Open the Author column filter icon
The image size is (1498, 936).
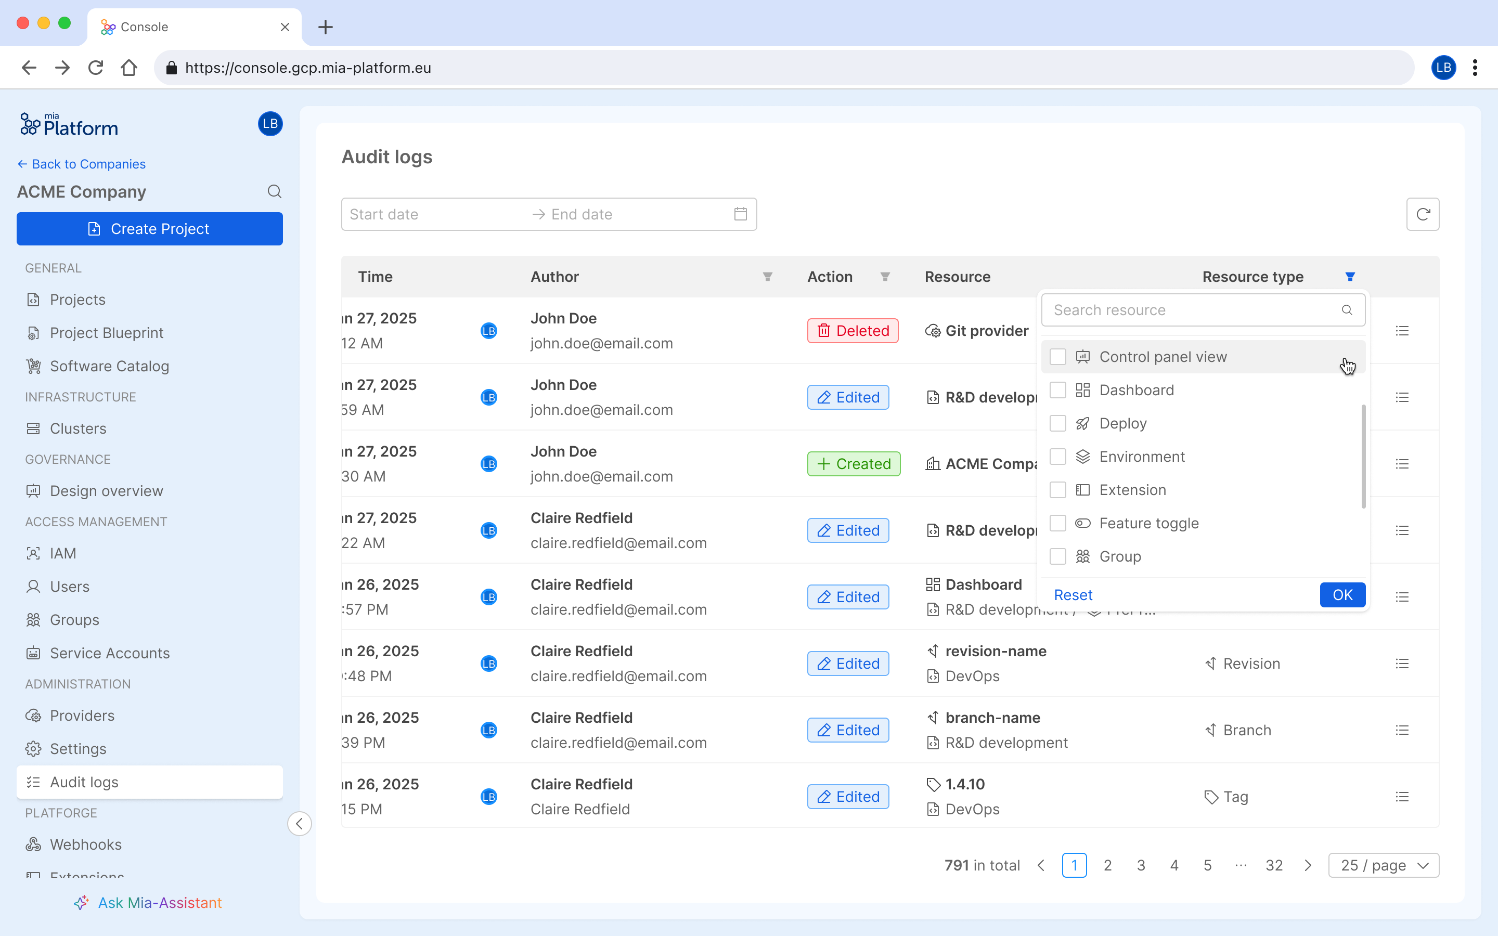767,277
